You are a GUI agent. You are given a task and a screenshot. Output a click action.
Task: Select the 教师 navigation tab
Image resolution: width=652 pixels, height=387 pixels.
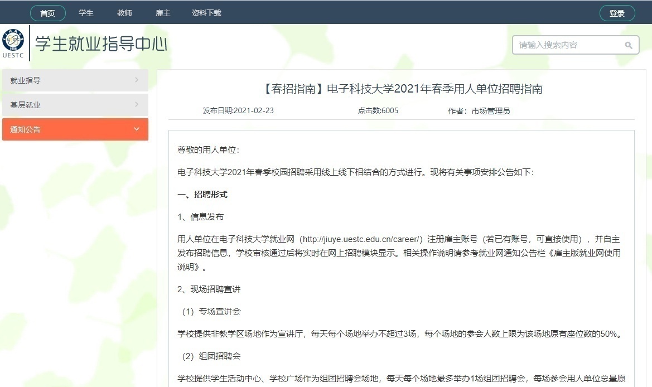124,13
